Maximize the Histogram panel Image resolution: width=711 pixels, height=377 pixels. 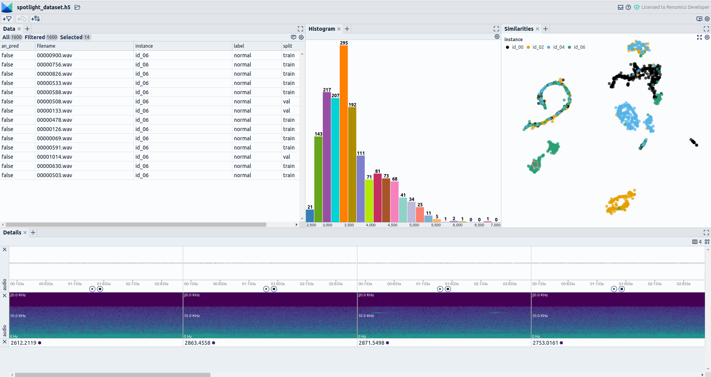[x=496, y=29]
